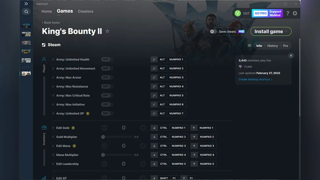The width and height of the screenshot is (320, 180).
Task: Click Mana Multiplier slider handle
Action: point(103,155)
